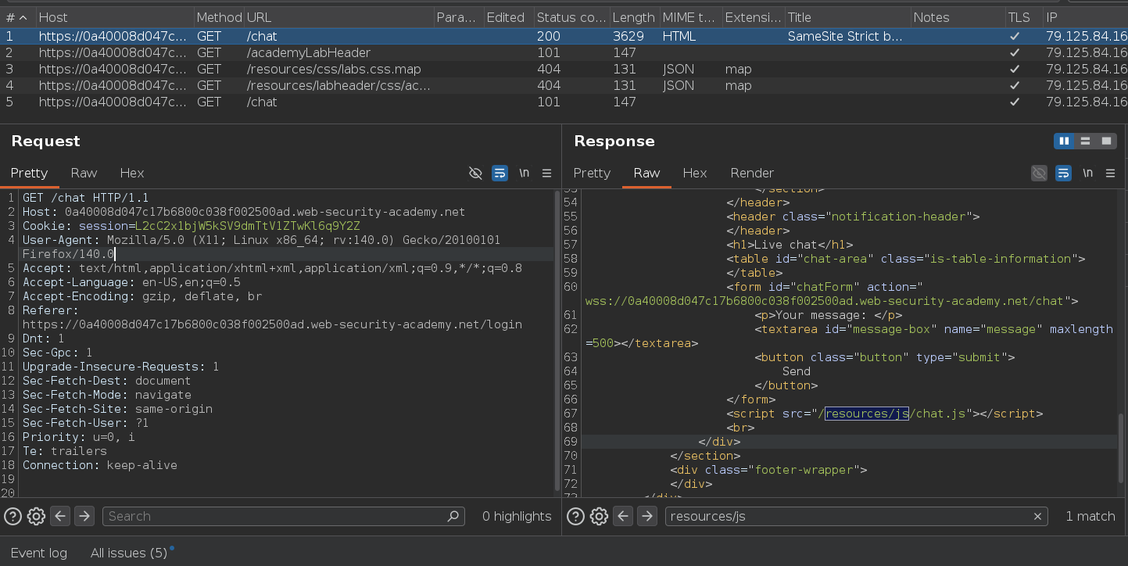Screen dimensions: 1128x566
Task: Sort by Extension column header
Action: tap(752, 17)
